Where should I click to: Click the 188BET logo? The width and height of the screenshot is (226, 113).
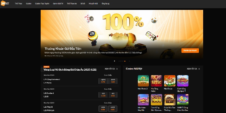5,4
